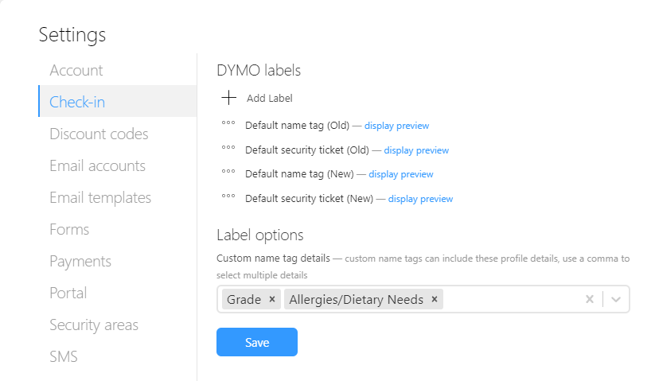Remove the Grade tag with its x
Image resolution: width=655 pixels, height=381 pixels.
click(x=272, y=299)
